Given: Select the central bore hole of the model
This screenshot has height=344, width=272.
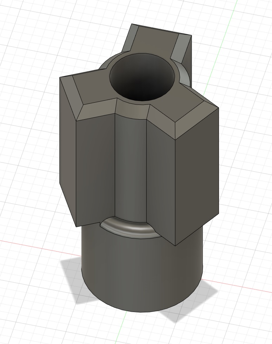Looking at the screenshot, I should [x=143, y=78].
